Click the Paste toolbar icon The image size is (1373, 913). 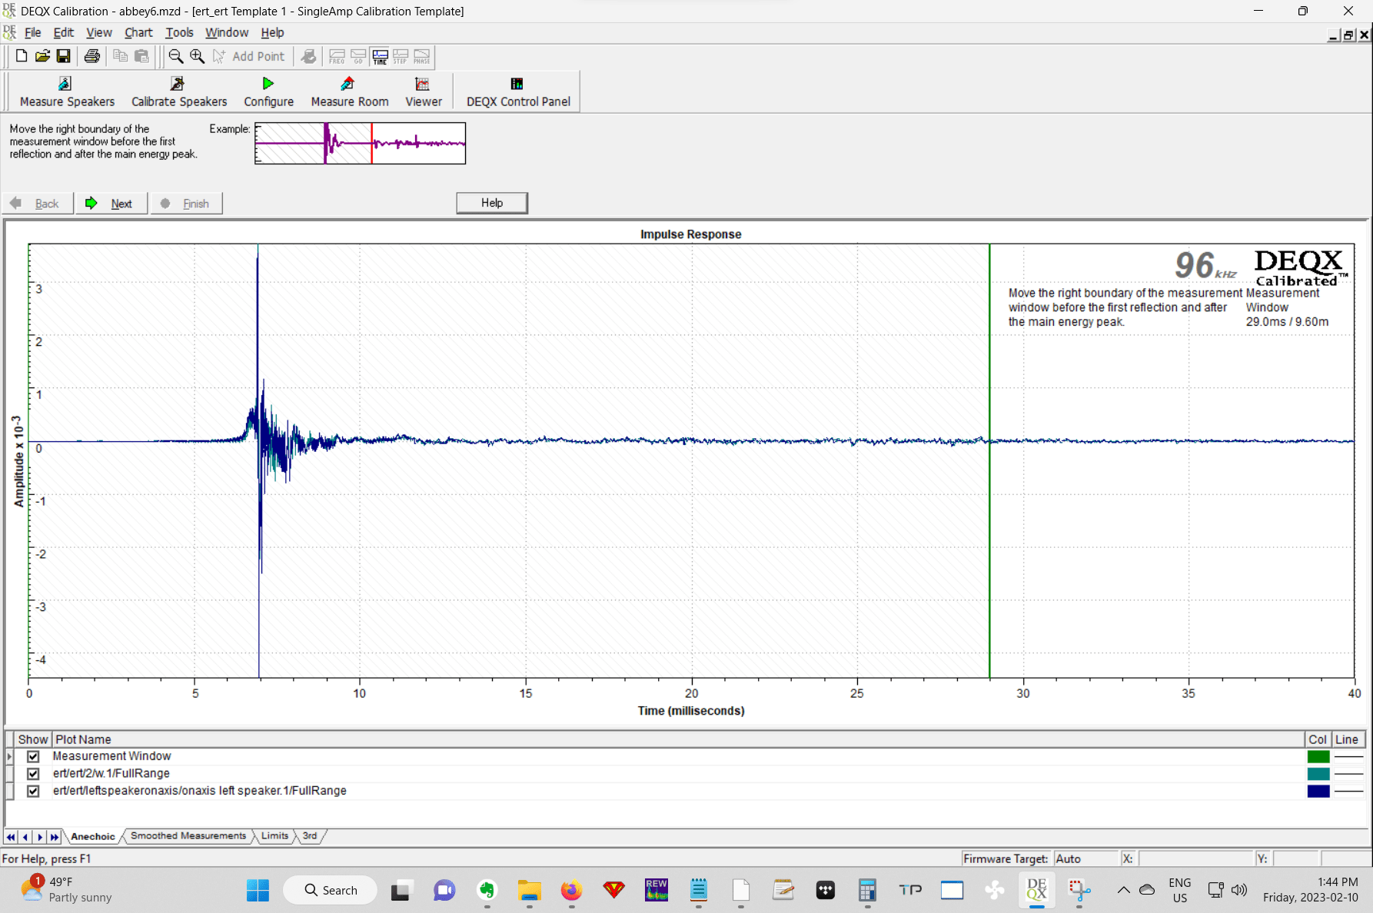pyautogui.click(x=141, y=56)
